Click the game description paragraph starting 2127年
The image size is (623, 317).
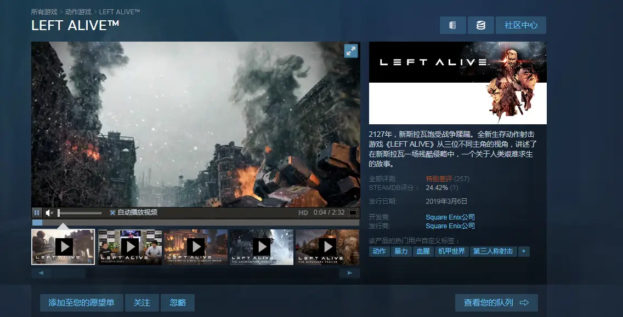453,149
